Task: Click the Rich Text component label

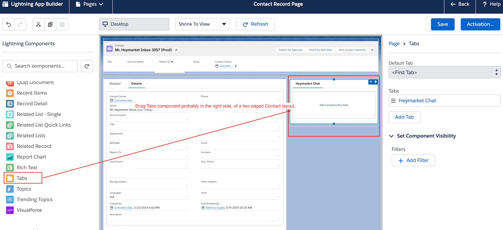Action: point(27,168)
